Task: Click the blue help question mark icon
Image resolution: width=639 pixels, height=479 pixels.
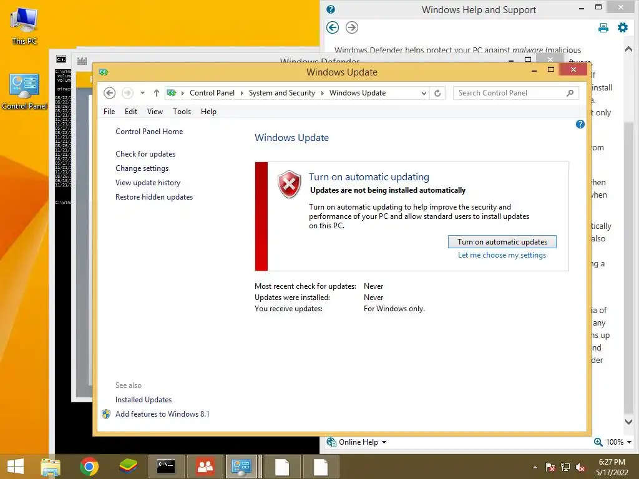Action: (x=580, y=124)
